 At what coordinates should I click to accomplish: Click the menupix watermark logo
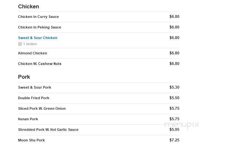pos(181,124)
